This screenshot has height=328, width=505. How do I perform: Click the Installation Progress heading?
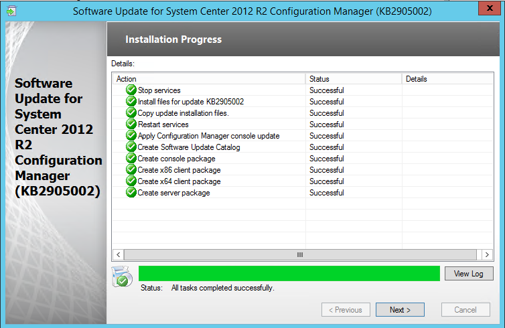point(173,39)
